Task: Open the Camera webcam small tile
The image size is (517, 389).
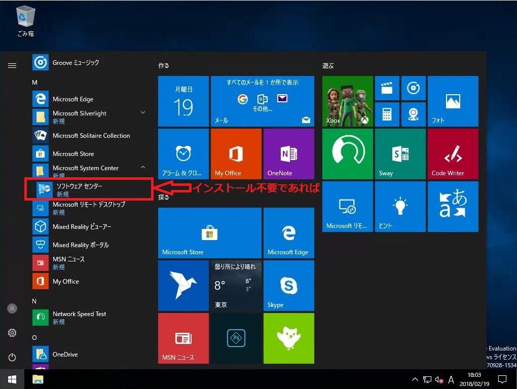Action: 414,114
